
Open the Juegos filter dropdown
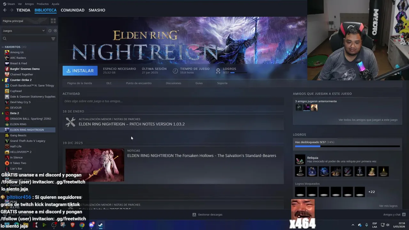24,31
